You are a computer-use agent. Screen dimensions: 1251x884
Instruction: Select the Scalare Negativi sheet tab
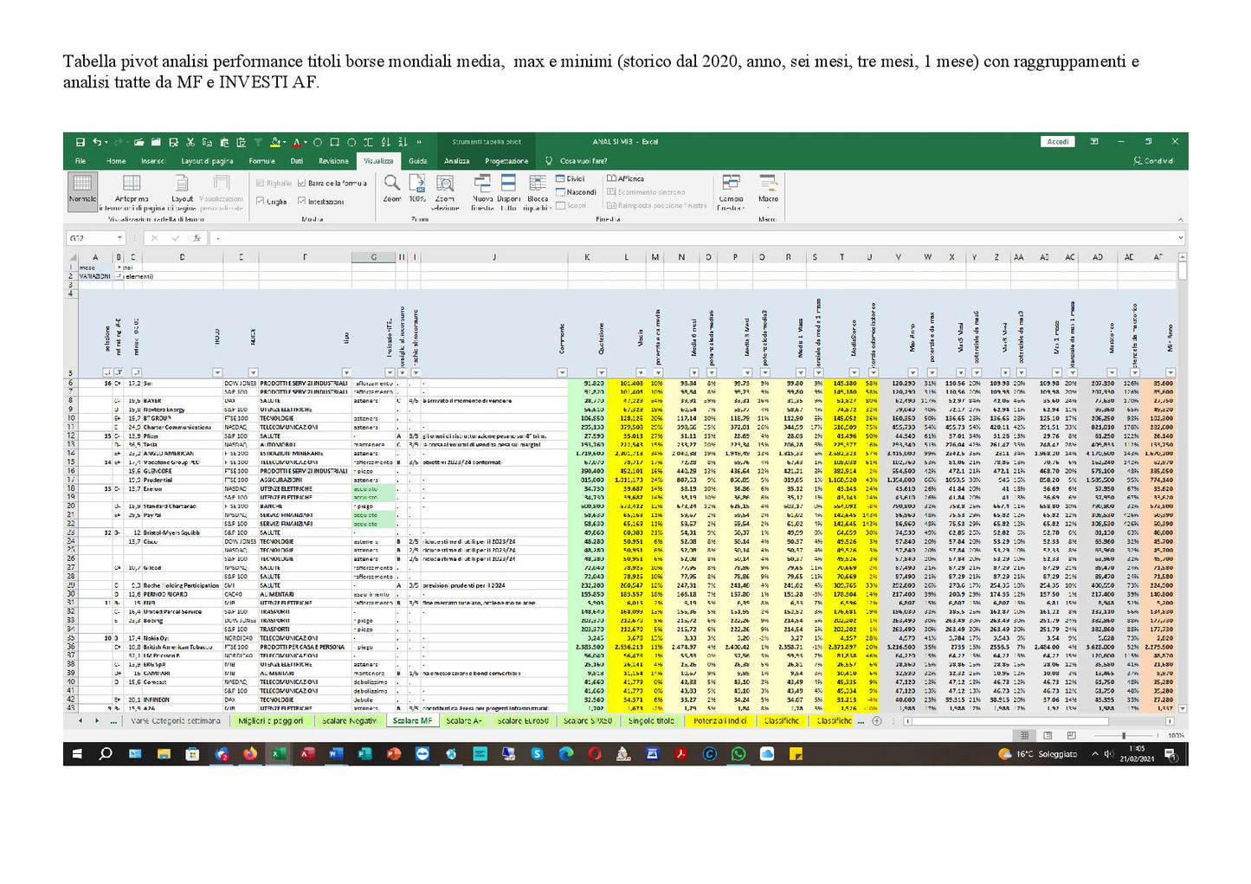pos(349,720)
